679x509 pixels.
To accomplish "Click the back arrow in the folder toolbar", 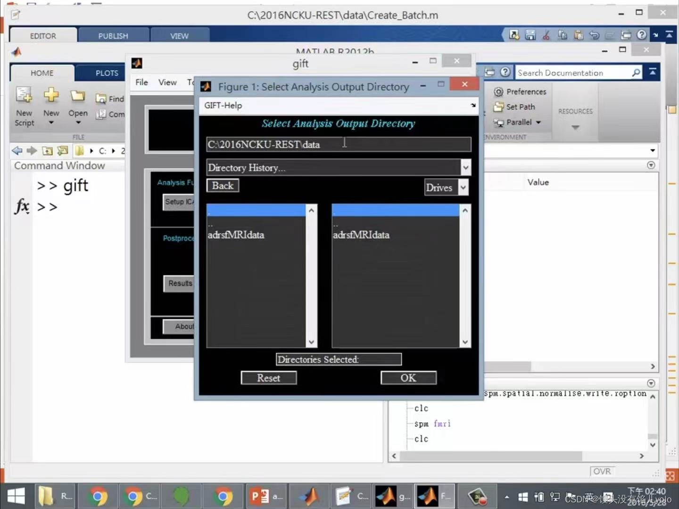I will 17,151.
